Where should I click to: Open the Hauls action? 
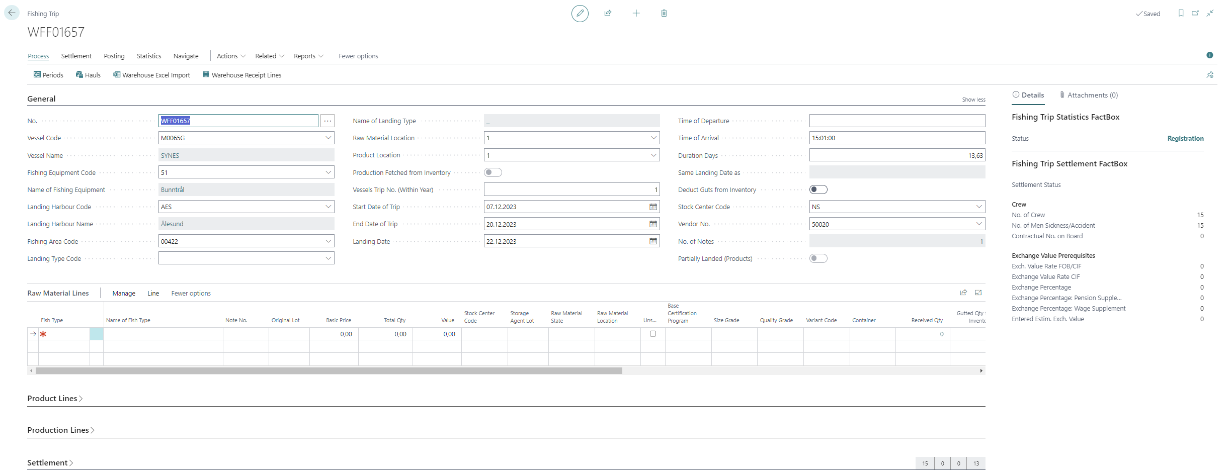click(x=88, y=75)
